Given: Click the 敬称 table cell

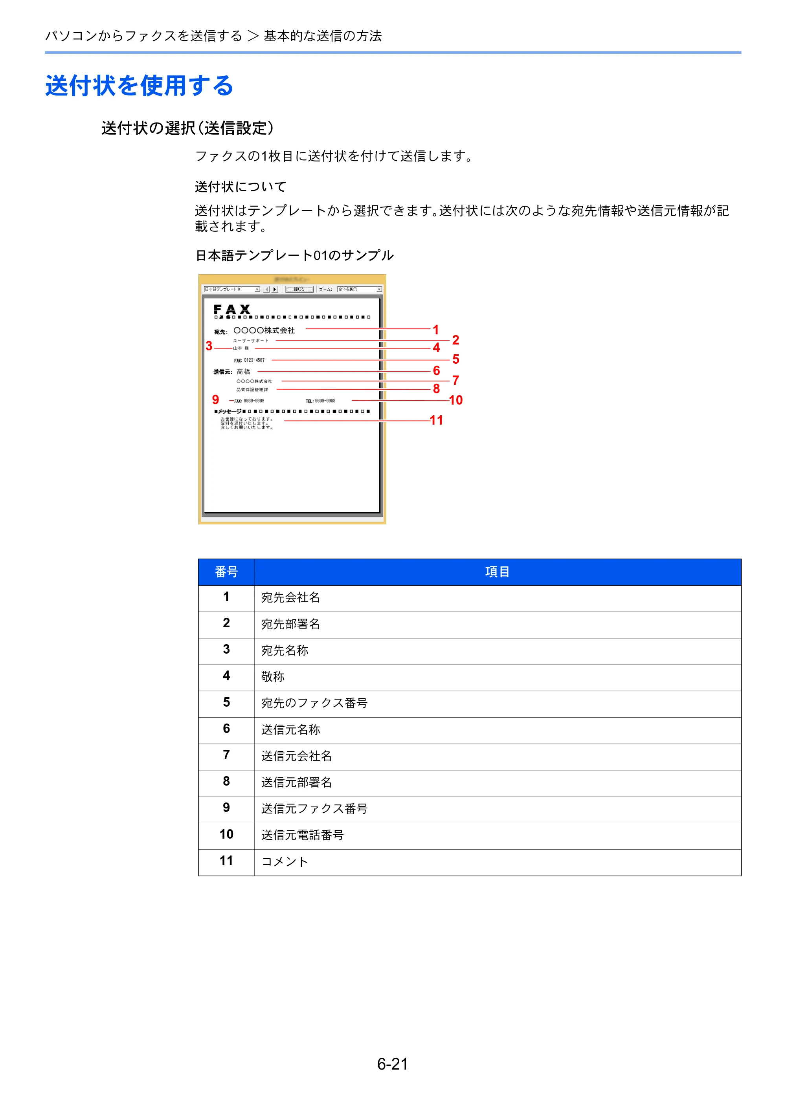Looking at the screenshot, I should pos(498,678).
